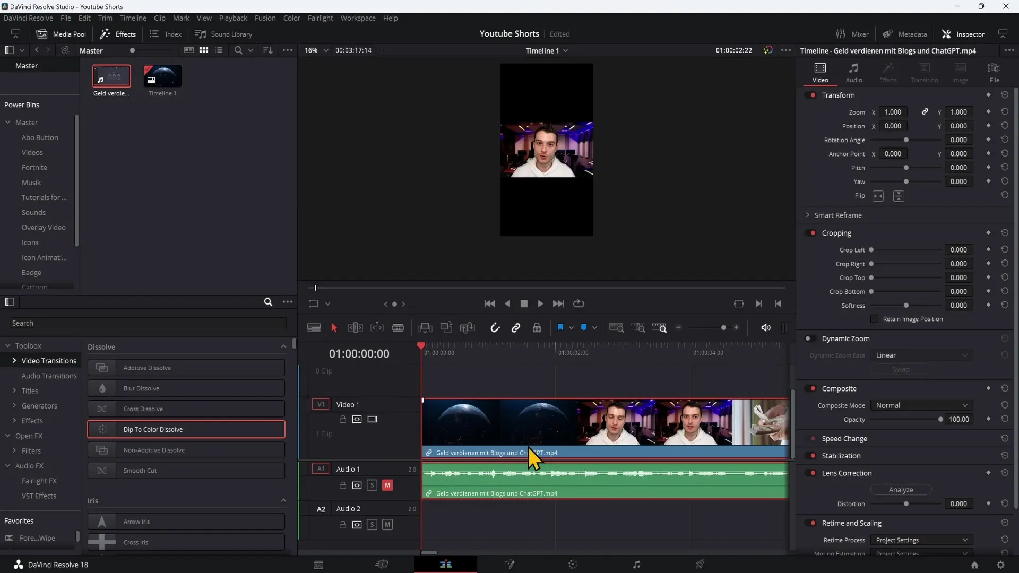Viewport: 1019px width, 573px height.
Task: Select the Color menu in menu bar
Action: coord(292,18)
